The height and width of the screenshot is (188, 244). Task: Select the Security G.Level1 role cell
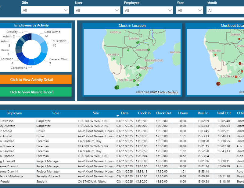coord(48,176)
